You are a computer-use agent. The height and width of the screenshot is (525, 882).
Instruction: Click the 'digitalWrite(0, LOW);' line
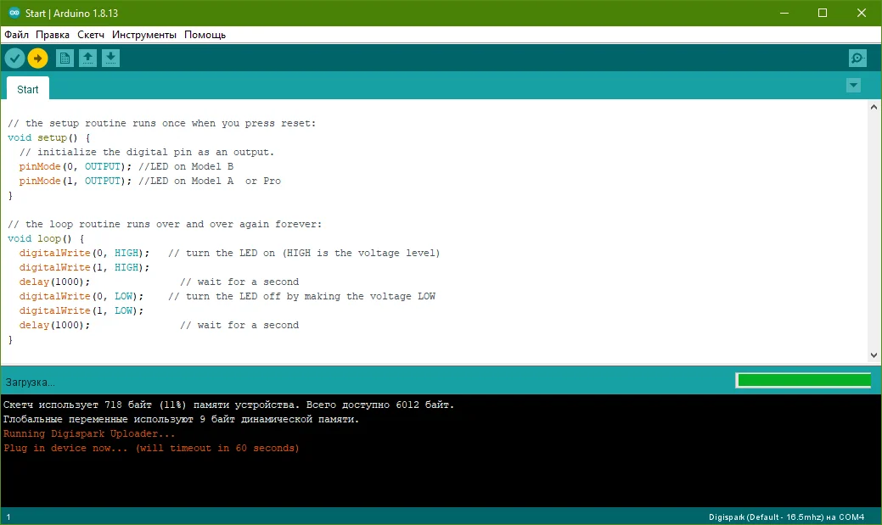click(81, 296)
